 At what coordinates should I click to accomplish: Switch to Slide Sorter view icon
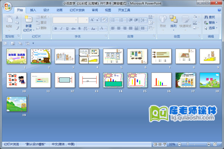click(160, 144)
